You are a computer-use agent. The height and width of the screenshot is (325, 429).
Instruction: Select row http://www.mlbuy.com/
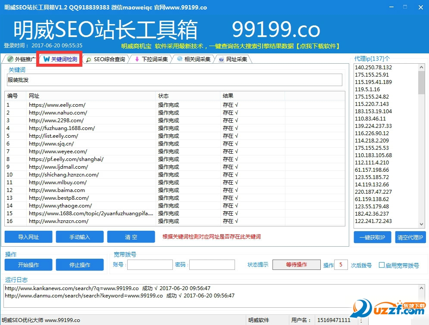175,182
